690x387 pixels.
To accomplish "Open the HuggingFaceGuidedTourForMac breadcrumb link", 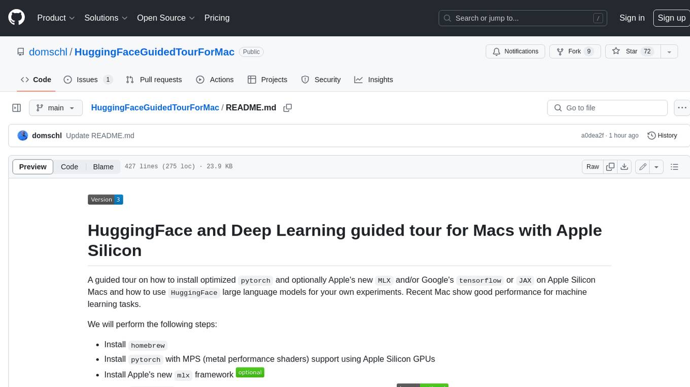I will point(155,108).
